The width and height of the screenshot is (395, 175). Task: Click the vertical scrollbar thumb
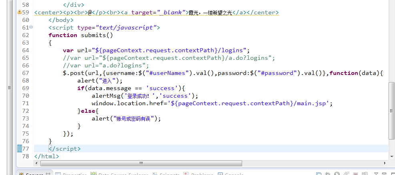[x=391, y=110]
